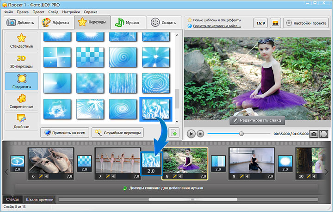
Task: Select the Переходы tab
Action: coord(92,22)
